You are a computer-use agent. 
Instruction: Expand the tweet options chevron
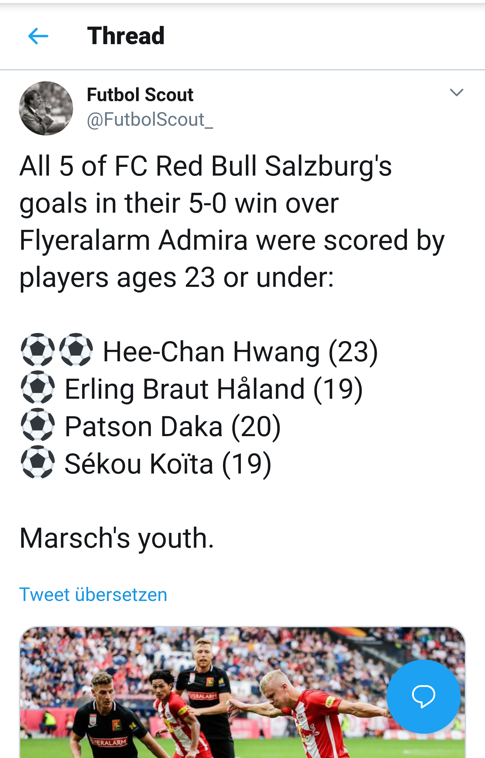click(x=457, y=92)
